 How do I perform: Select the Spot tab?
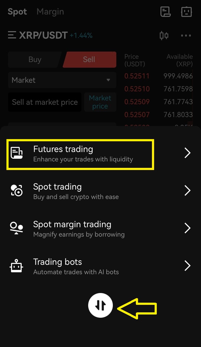(17, 12)
